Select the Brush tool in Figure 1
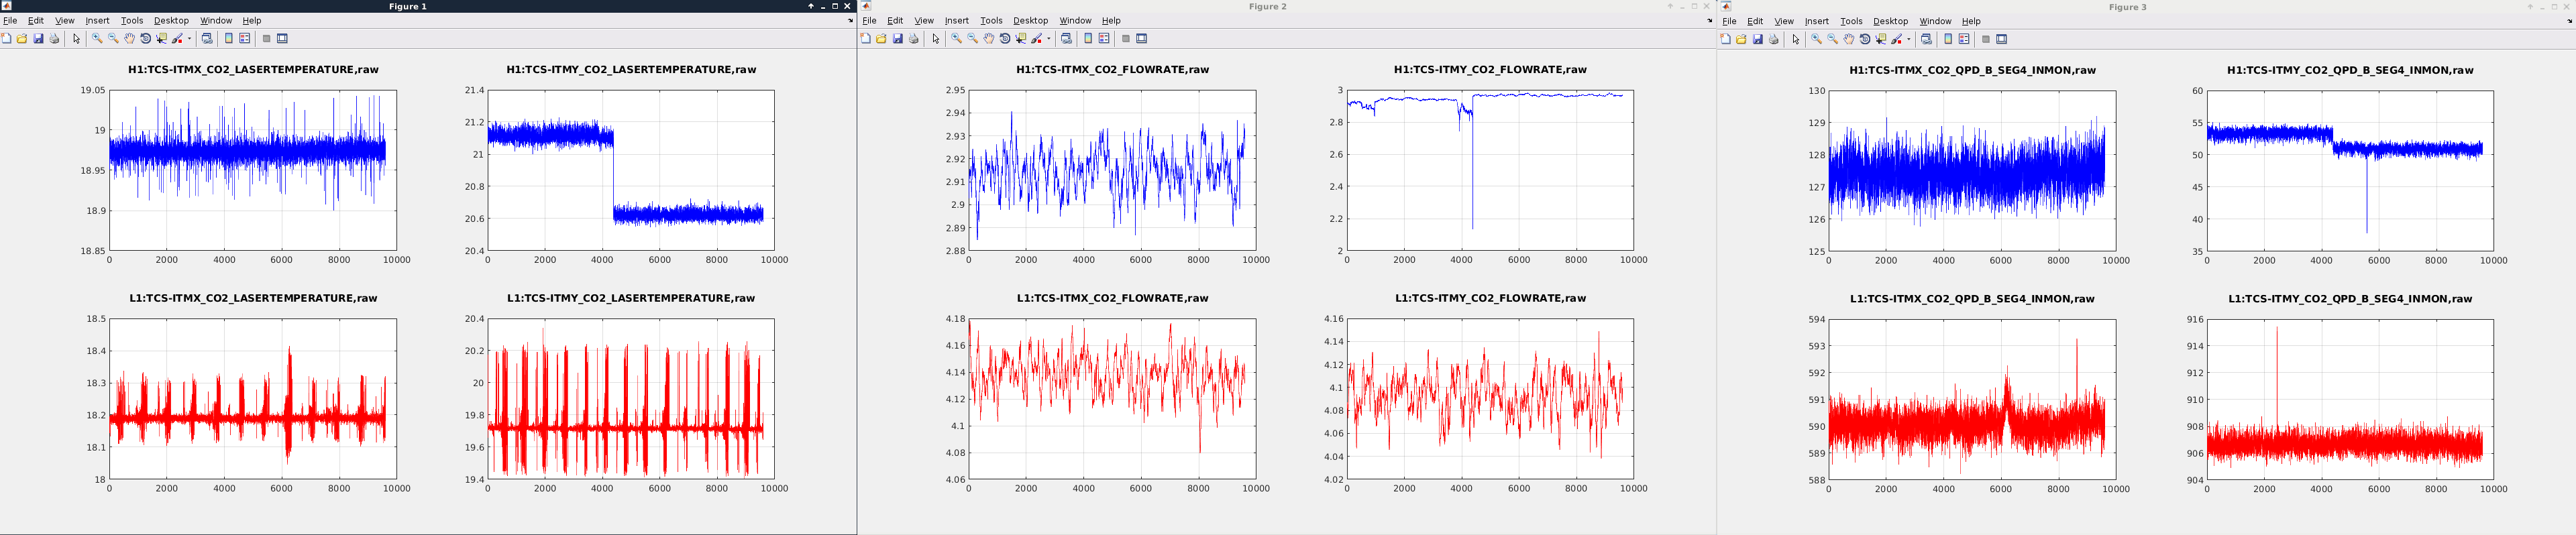Screen dimensions: 2576x535 [x=178, y=39]
